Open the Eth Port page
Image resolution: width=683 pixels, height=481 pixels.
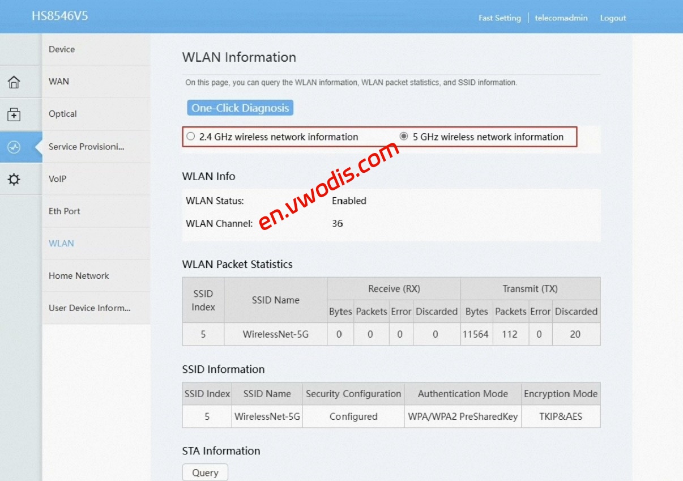coord(64,211)
